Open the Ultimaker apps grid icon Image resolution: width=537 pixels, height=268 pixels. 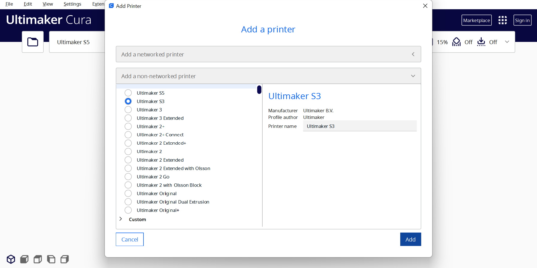502,20
